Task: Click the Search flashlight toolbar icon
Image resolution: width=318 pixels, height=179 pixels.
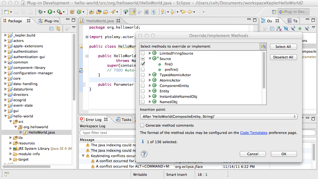Action: [113, 12]
